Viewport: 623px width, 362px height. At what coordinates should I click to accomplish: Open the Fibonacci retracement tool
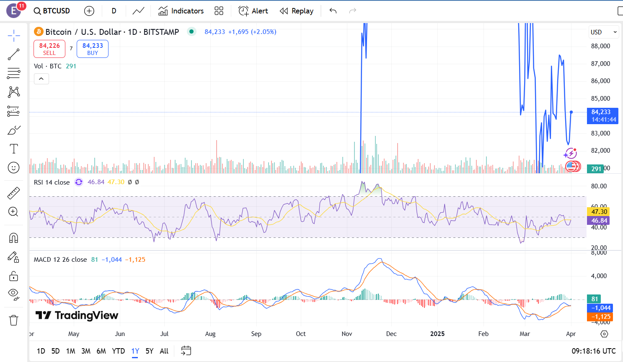point(13,73)
